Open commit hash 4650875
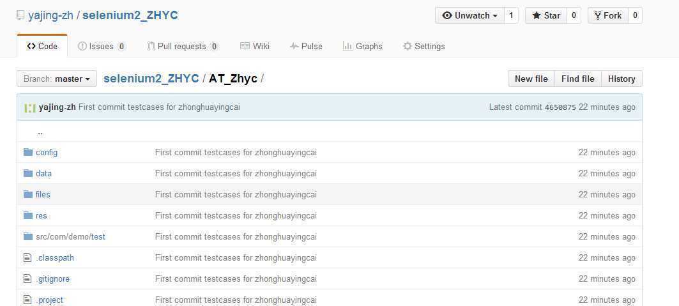Viewport: 679px width, 306px height. [x=560, y=107]
